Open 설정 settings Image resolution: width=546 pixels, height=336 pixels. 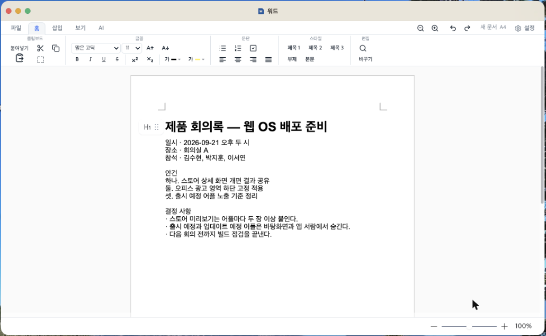(525, 28)
